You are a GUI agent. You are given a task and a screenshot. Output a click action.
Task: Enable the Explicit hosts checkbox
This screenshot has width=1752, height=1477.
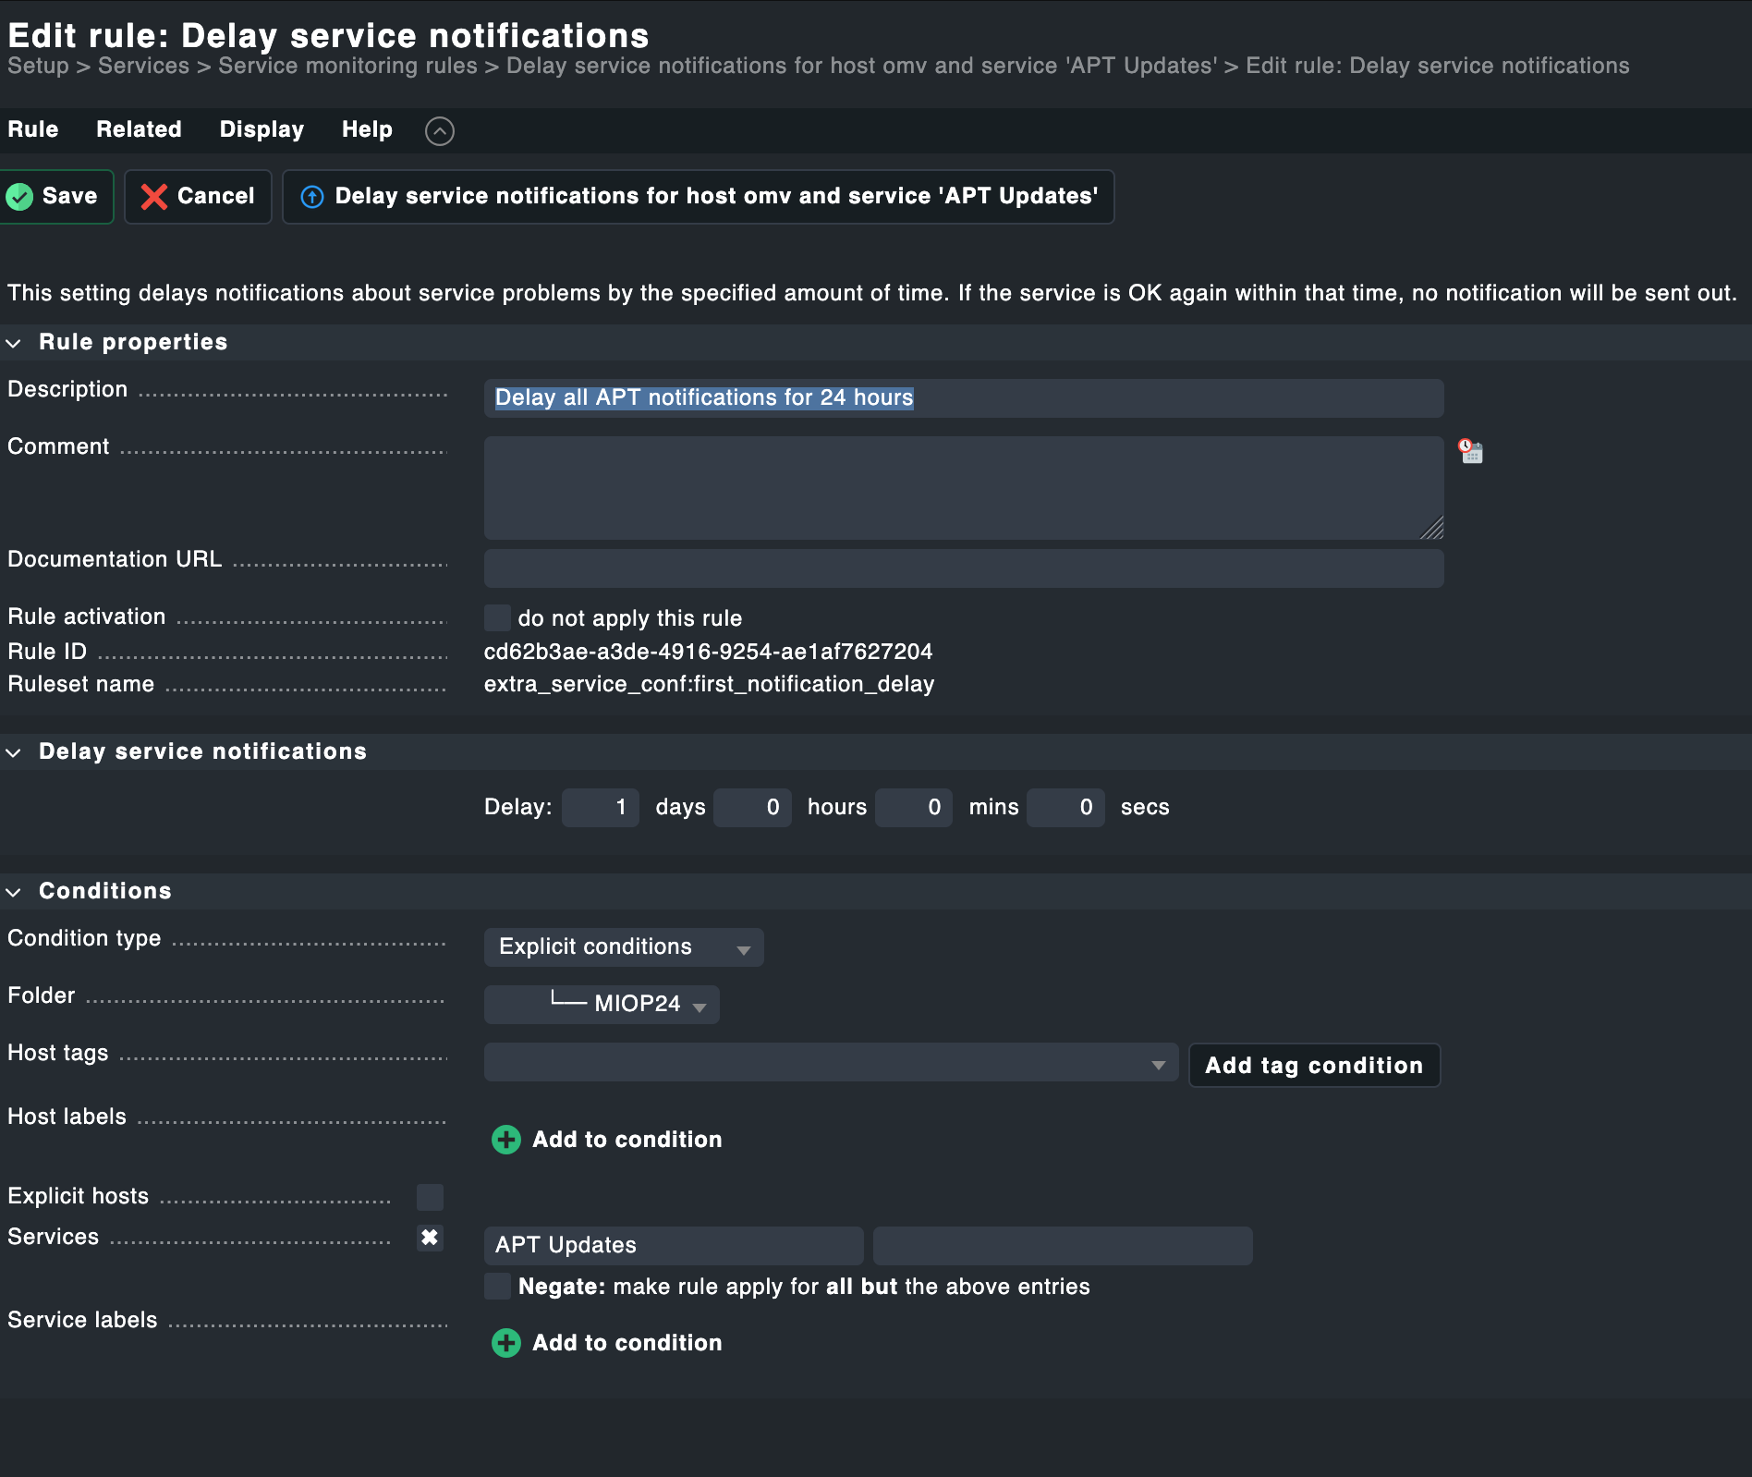tap(430, 1197)
